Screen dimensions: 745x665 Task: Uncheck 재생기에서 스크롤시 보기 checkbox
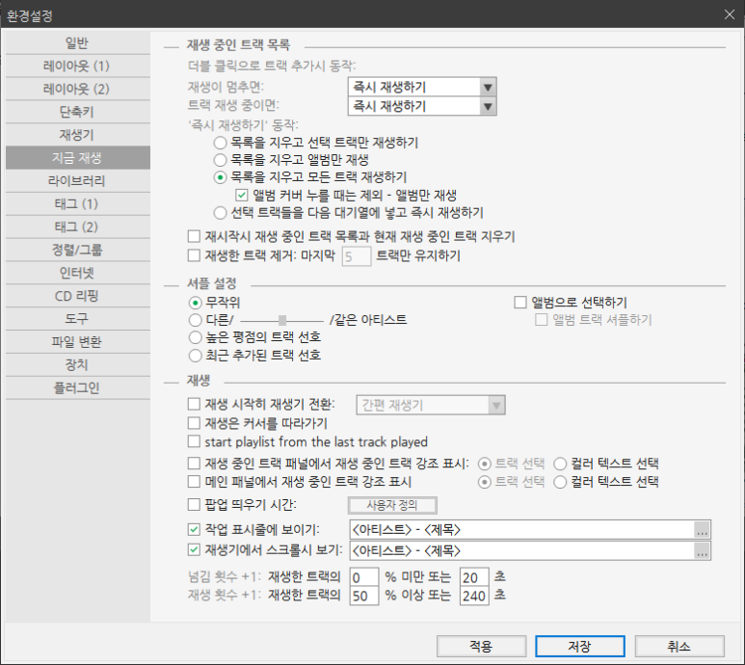(x=194, y=550)
